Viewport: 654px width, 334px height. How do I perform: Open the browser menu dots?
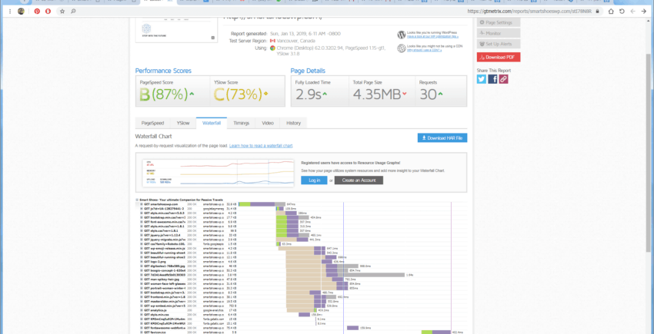click(9, 12)
